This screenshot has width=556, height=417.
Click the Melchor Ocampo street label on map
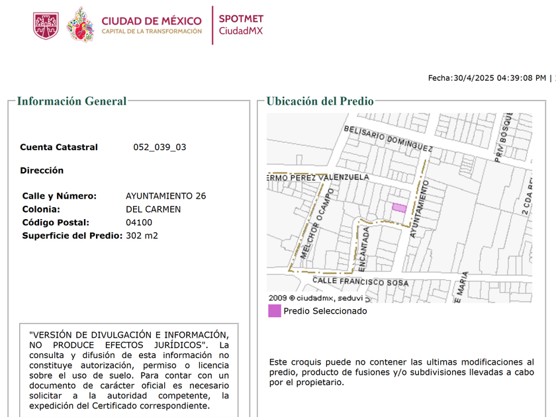(317, 224)
